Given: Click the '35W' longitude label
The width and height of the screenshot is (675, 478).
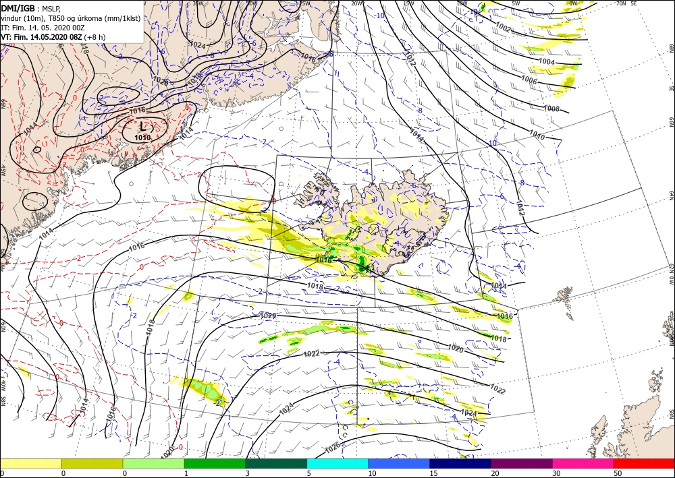Looking at the screenshot, I should tap(198, 3).
